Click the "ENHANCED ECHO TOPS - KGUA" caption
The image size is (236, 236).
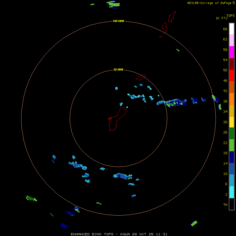101,234
